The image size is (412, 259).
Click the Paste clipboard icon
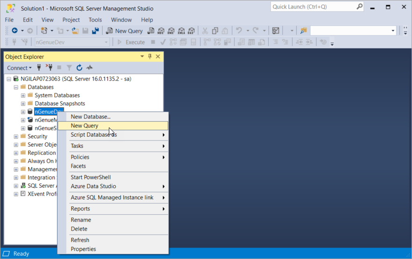coord(225,31)
